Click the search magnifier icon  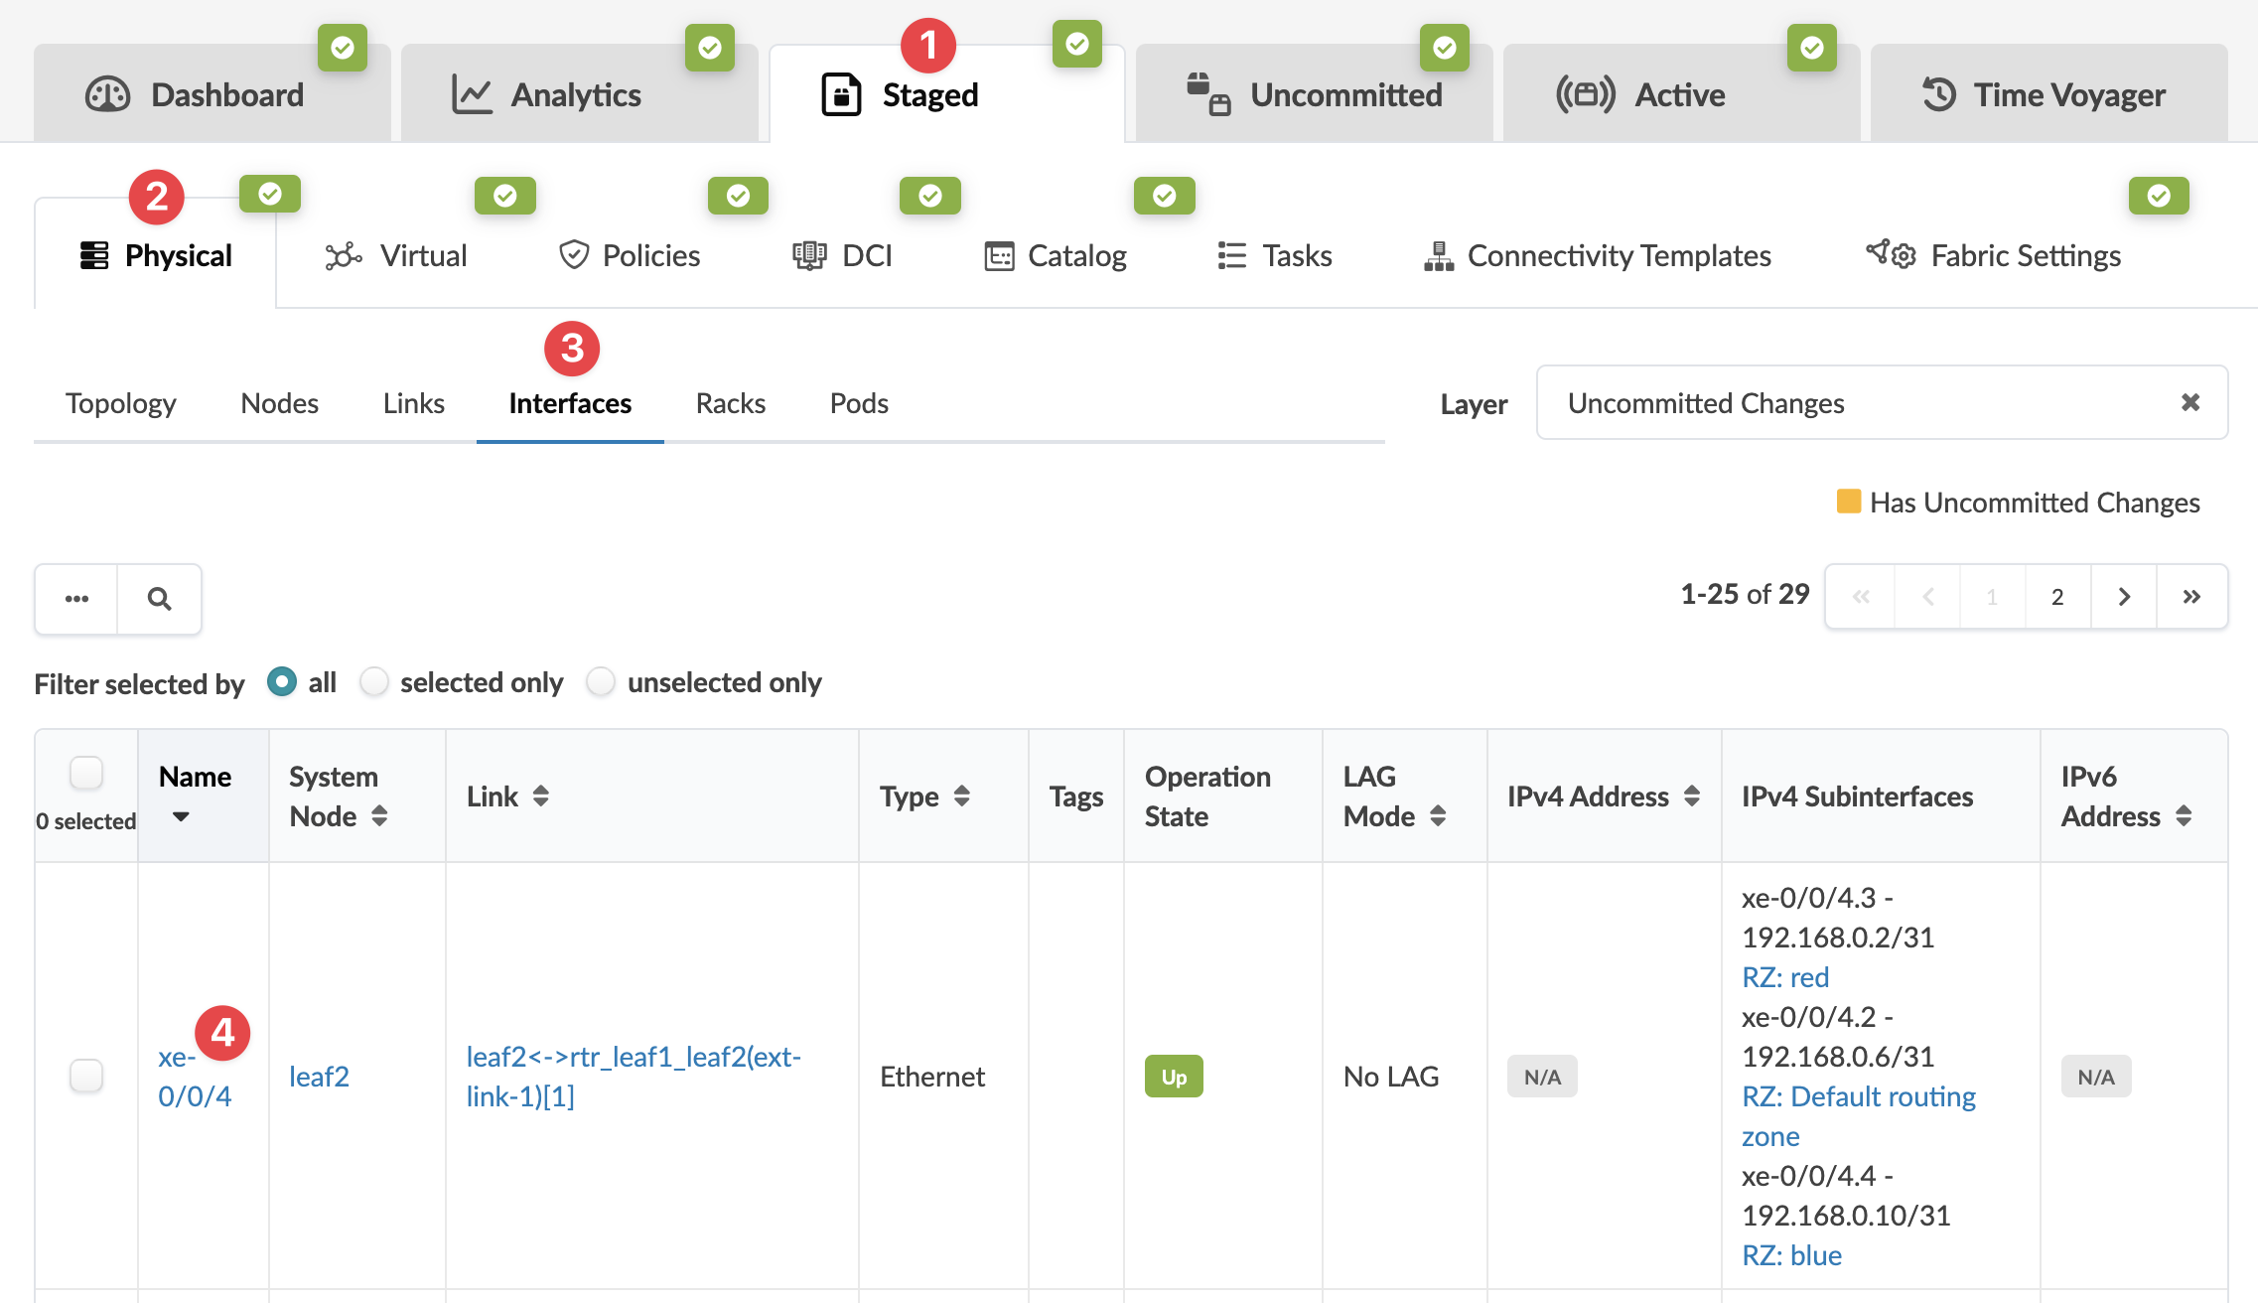[x=159, y=599]
